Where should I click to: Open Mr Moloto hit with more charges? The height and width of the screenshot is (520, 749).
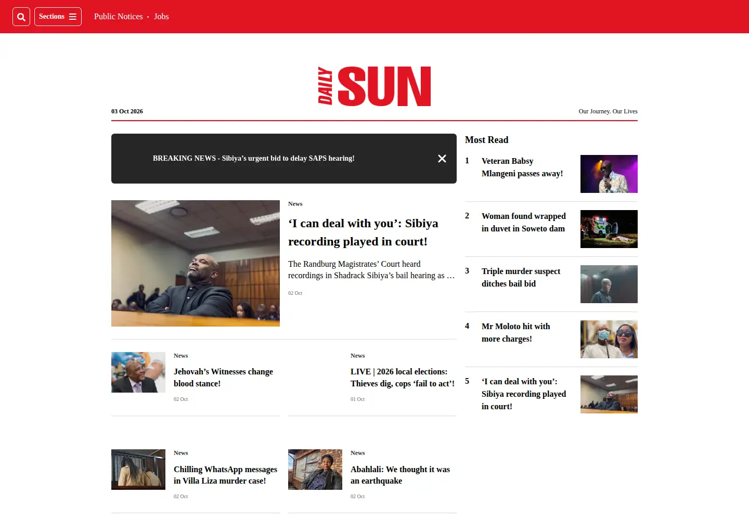point(516,333)
